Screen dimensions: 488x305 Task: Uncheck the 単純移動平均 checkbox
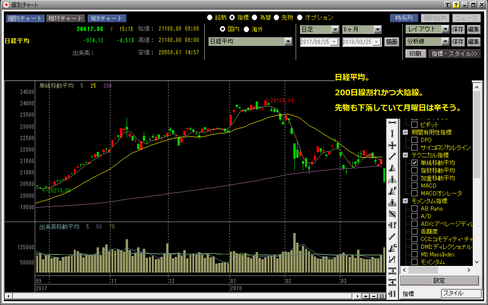coord(414,163)
